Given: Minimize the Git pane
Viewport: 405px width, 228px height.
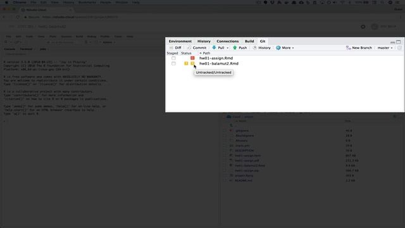Looking at the screenshot, I should click(x=392, y=42).
